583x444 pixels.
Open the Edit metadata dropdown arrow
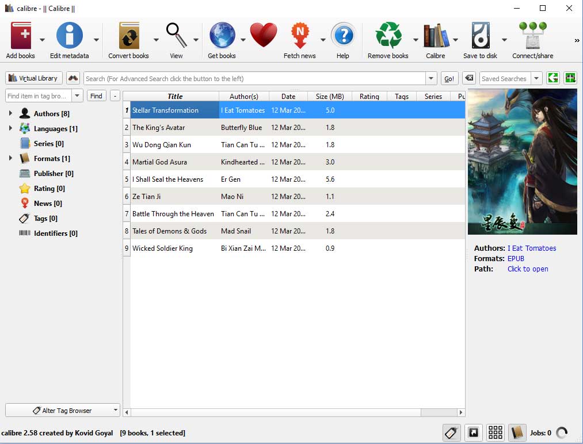[96, 39]
